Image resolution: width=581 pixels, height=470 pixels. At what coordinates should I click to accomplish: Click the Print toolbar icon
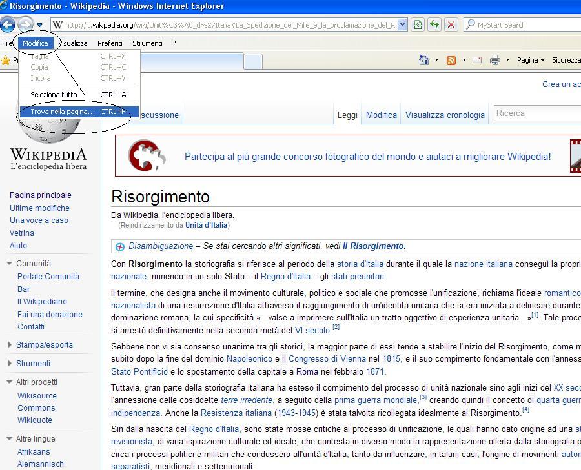494,60
